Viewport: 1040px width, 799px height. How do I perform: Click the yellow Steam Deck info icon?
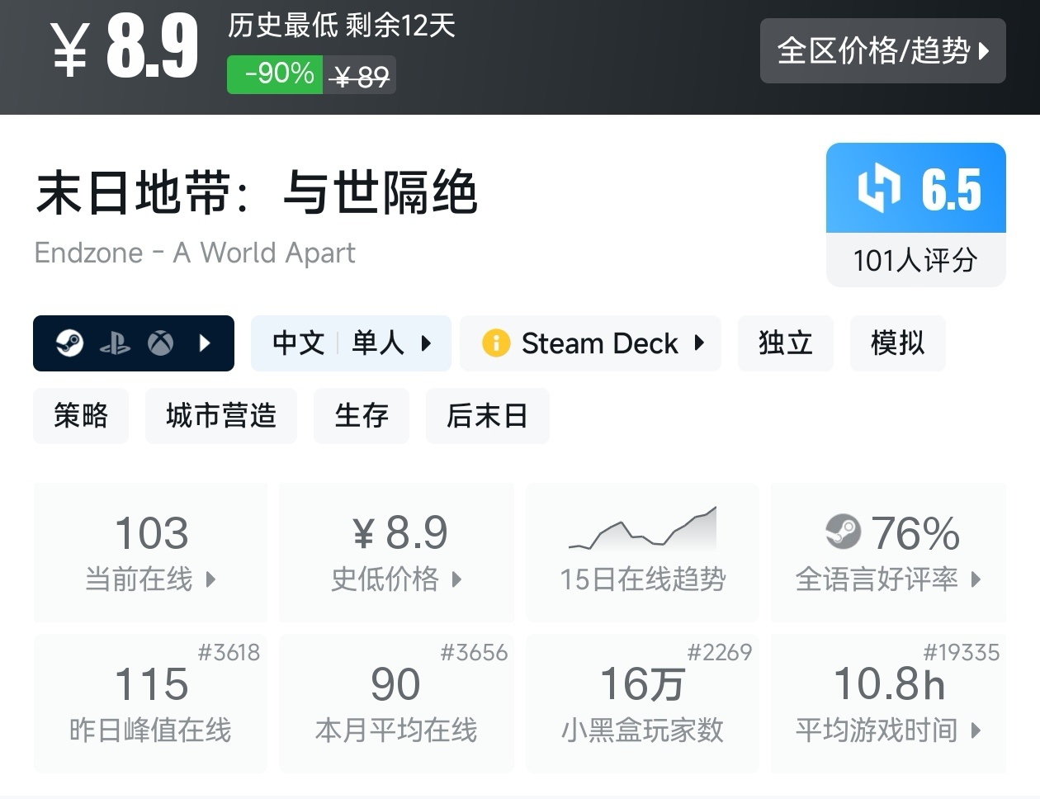click(x=496, y=343)
